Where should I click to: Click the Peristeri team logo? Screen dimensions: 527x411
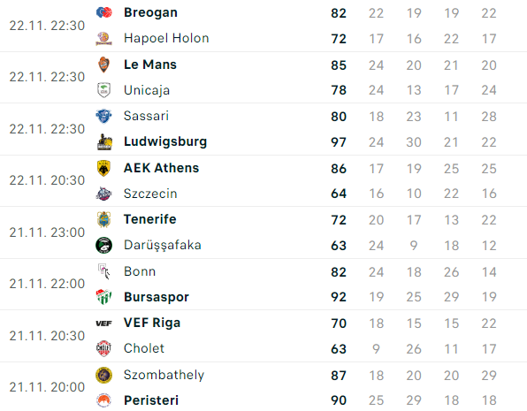click(103, 400)
